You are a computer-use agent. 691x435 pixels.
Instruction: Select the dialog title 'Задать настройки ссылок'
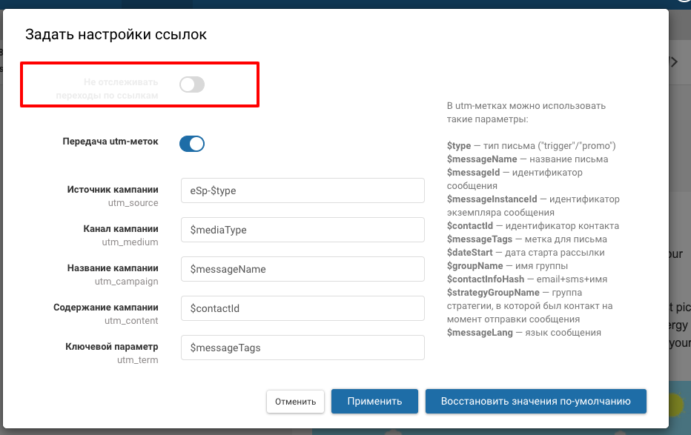tap(116, 34)
